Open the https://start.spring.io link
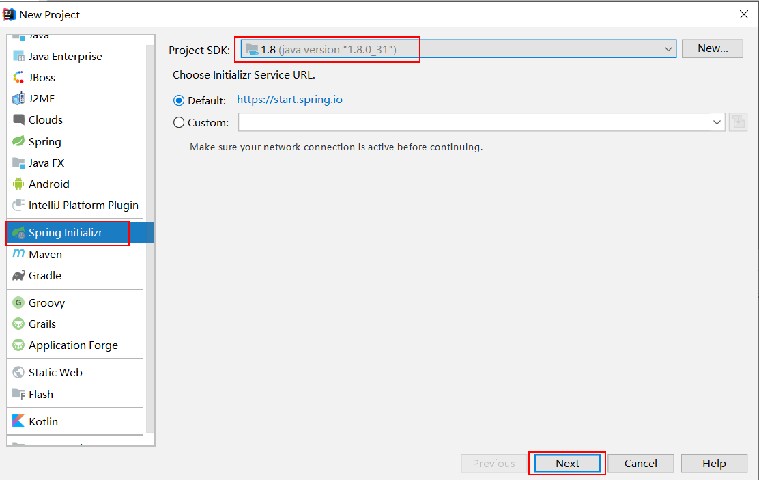Screen dimensions: 759x480 [289, 100]
